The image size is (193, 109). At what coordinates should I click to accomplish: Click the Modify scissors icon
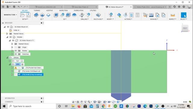coord(111,15)
